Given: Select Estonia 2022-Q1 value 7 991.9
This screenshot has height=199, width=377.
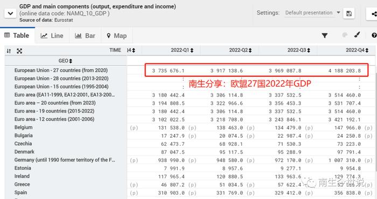Looking at the screenshot, I should [x=174, y=169].
